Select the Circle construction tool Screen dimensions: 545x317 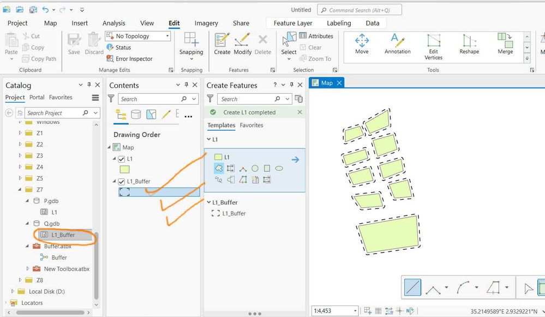coord(255,169)
